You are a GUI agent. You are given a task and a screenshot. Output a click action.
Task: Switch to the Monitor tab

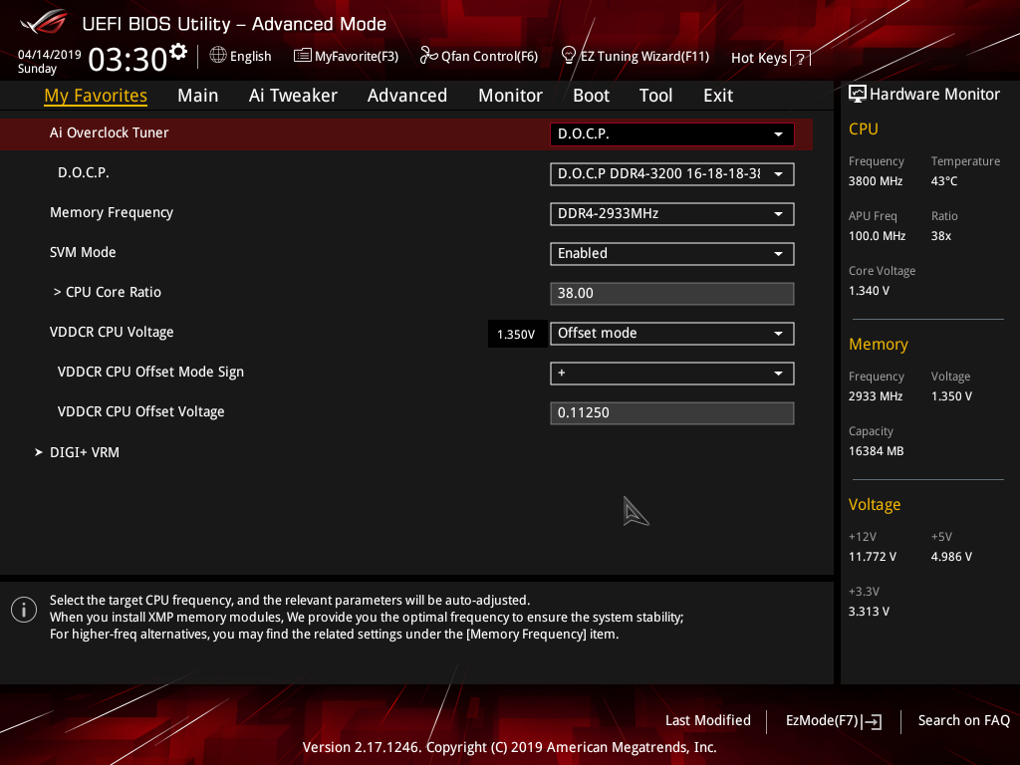coord(510,96)
